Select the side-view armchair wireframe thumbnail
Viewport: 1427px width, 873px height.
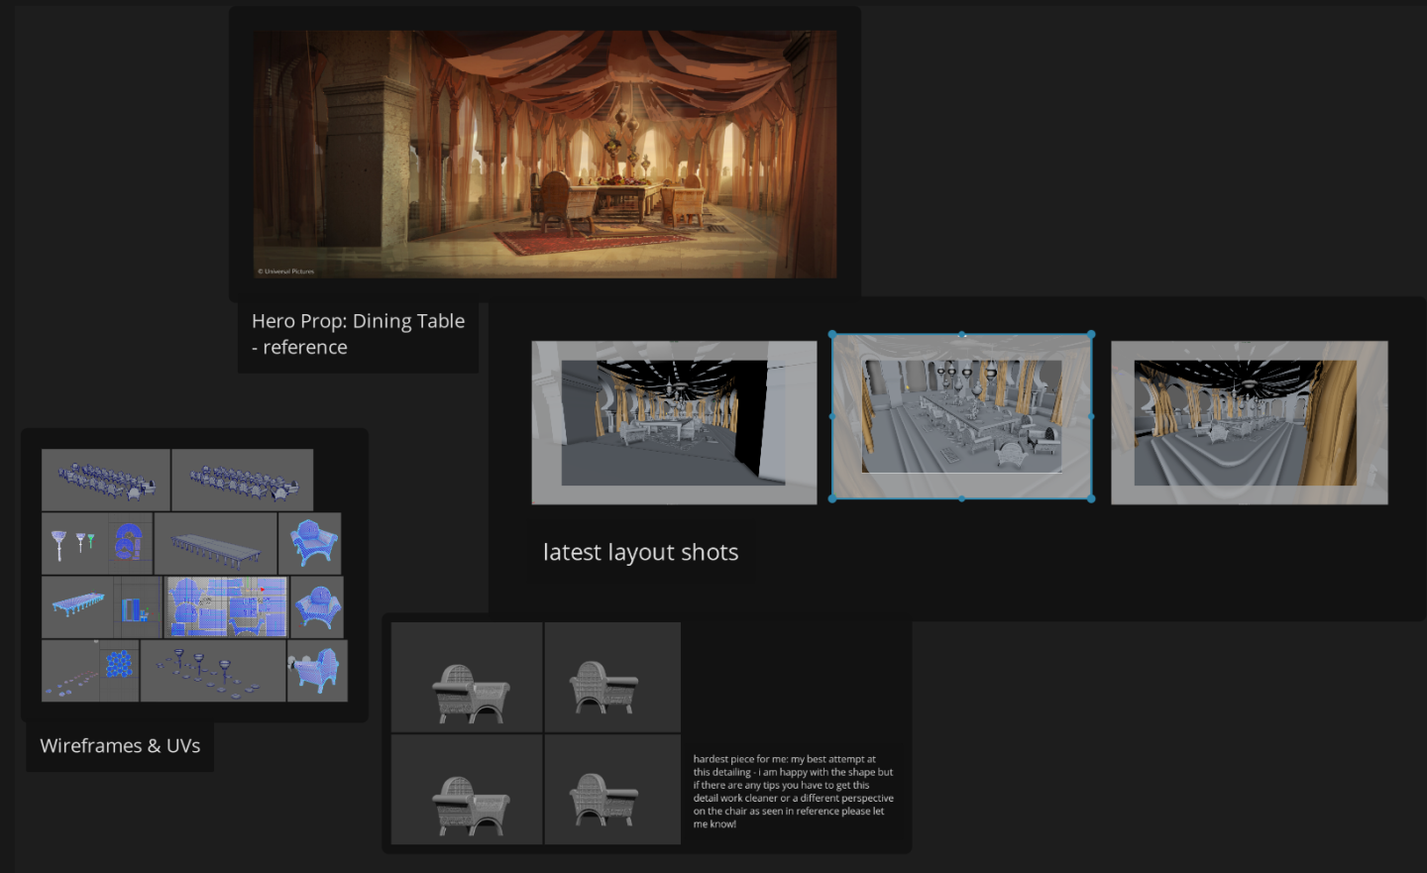click(317, 671)
